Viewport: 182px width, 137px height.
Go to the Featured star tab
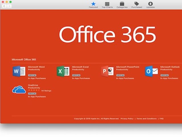93,5
